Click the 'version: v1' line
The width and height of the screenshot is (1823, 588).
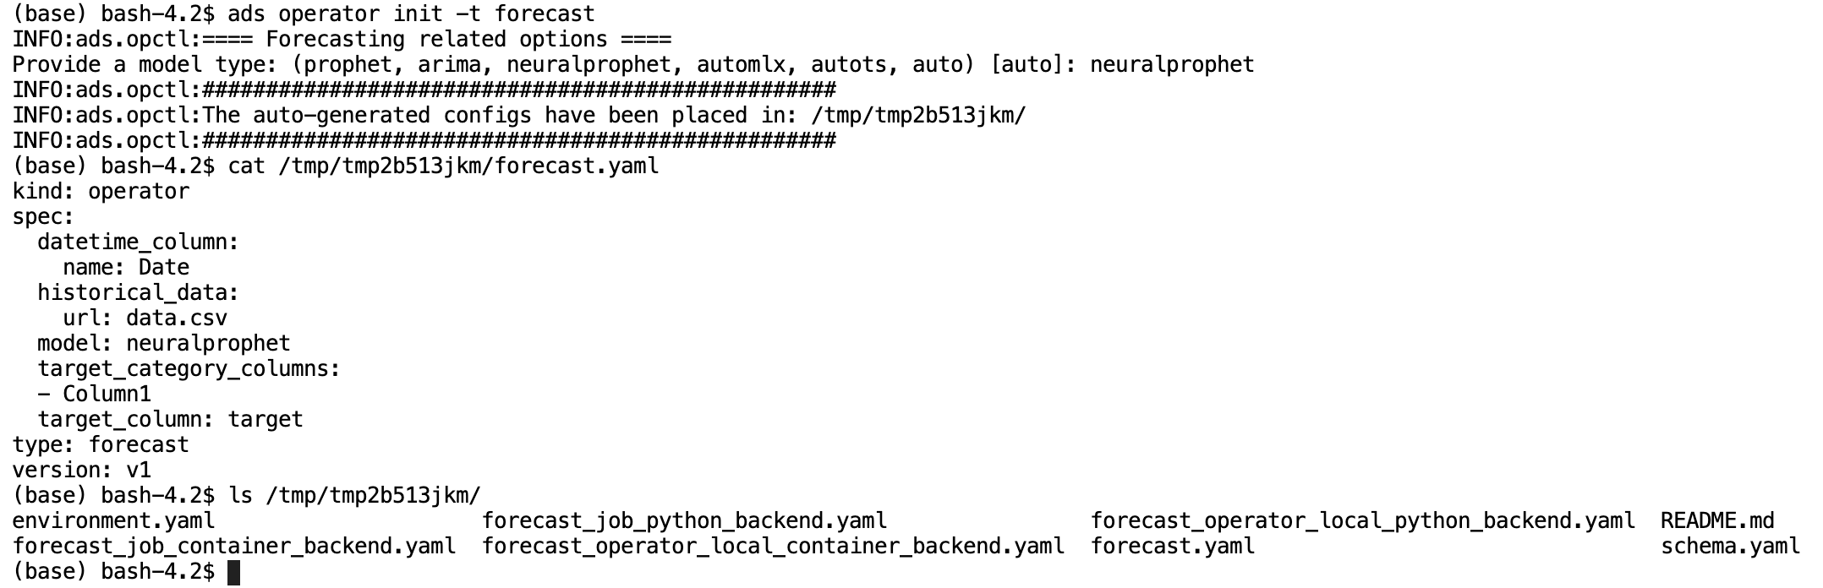[82, 471]
